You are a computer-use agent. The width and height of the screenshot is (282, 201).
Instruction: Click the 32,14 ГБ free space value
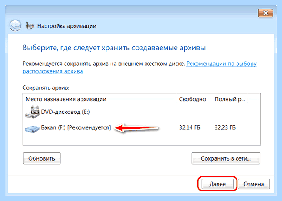(x=190, y=127)
